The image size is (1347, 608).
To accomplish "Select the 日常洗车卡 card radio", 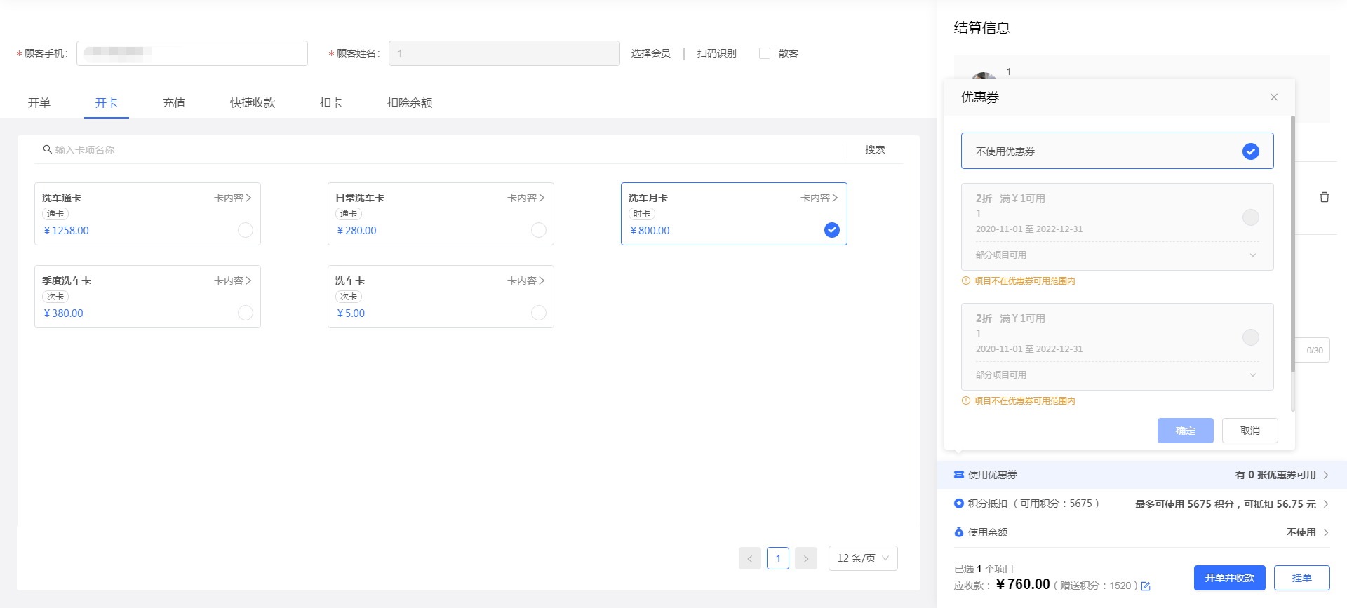I will (539, 230).
